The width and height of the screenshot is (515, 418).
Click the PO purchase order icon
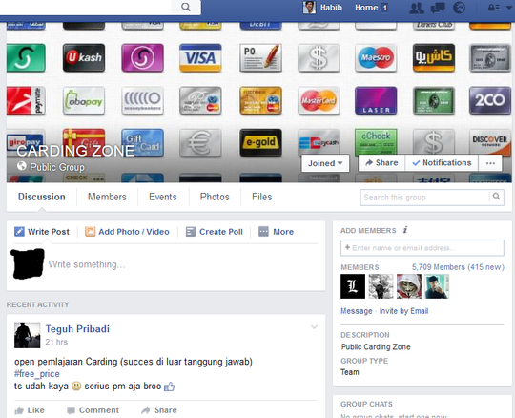260,57
